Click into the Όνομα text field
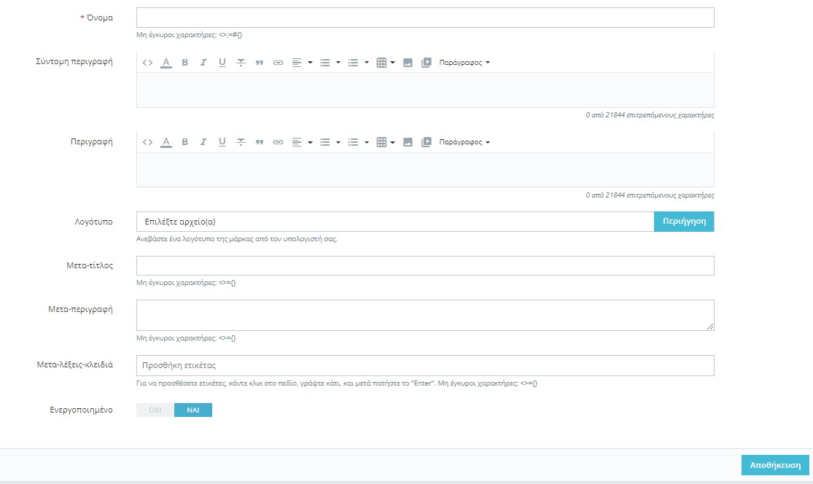This screenshot has width=813, height=484. (x=425, y=17)
